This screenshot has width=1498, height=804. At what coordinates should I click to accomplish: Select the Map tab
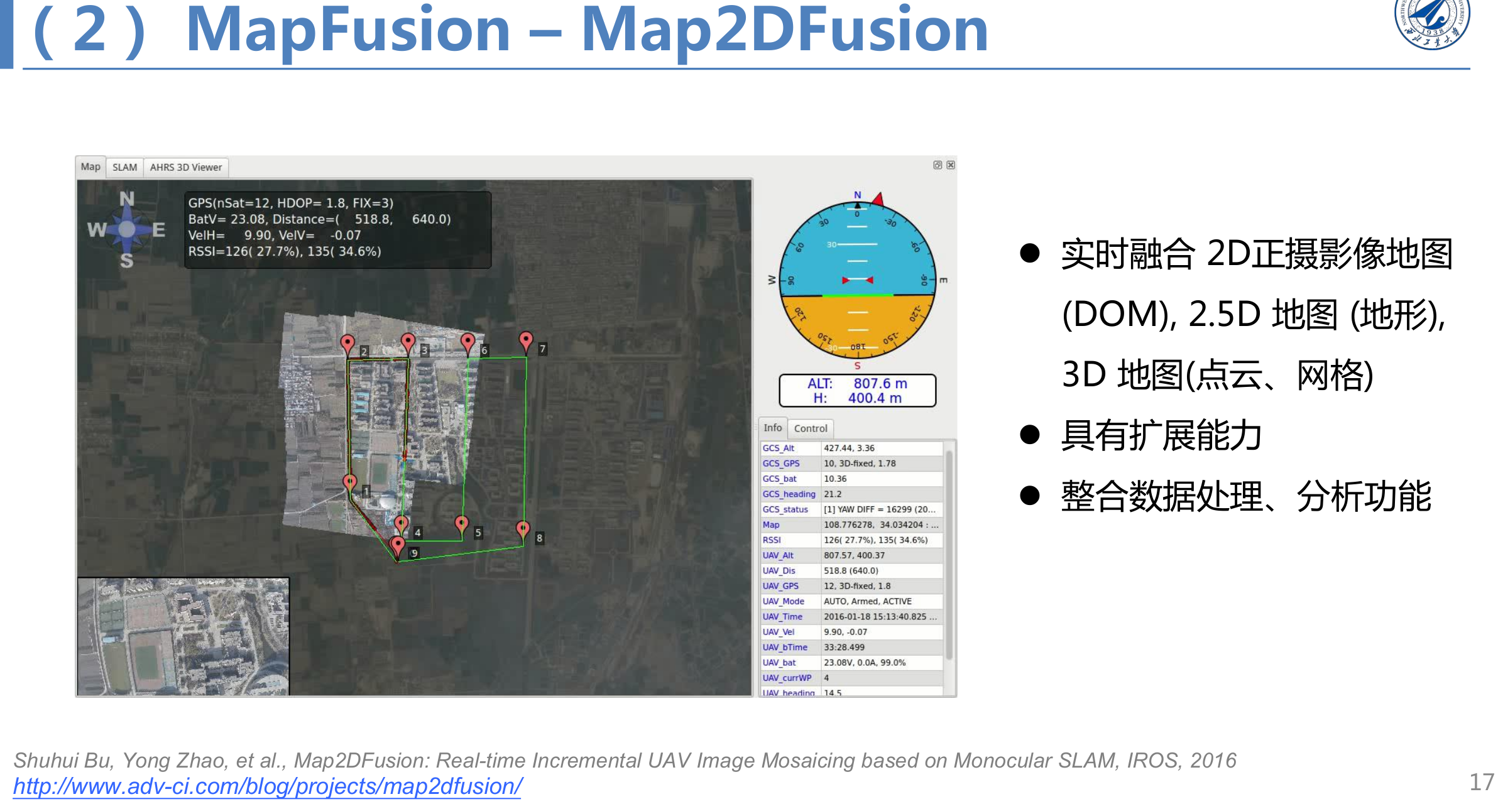click(x=90, y=166)
